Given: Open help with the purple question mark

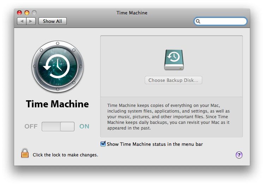Looking at the screenshot, I should click(239, 155).
